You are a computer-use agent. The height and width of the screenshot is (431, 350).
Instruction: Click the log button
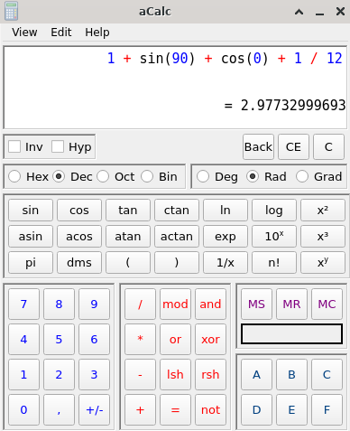click(274, 211)
